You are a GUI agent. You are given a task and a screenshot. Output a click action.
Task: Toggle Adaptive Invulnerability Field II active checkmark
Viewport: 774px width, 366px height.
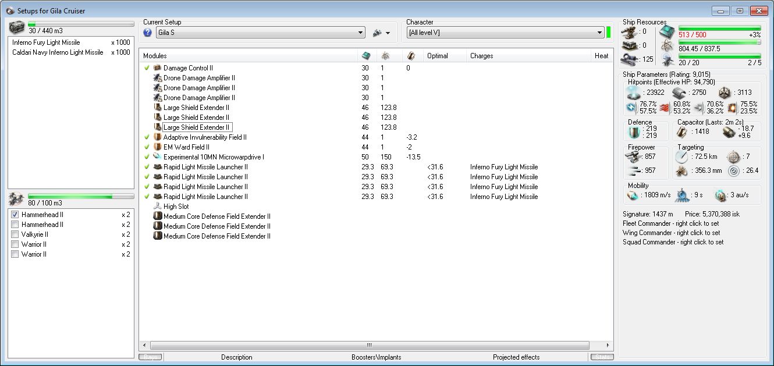[x=147, y=137]
